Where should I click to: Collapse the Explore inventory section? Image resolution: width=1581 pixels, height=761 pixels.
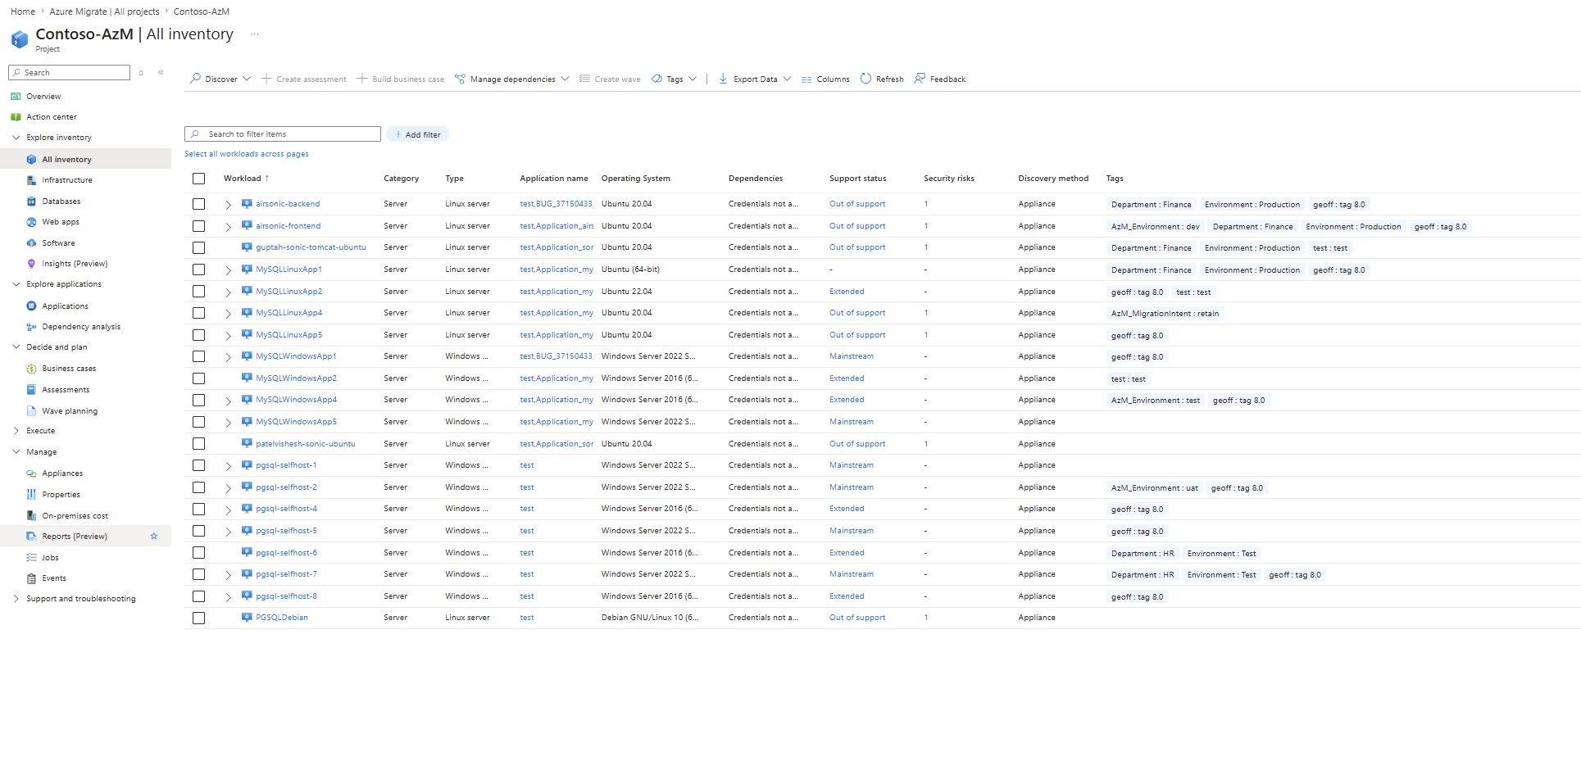(x=16, y=138)
